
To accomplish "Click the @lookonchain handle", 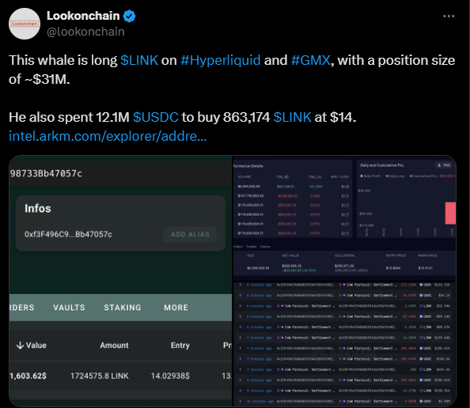I will [x=85, y=32].
